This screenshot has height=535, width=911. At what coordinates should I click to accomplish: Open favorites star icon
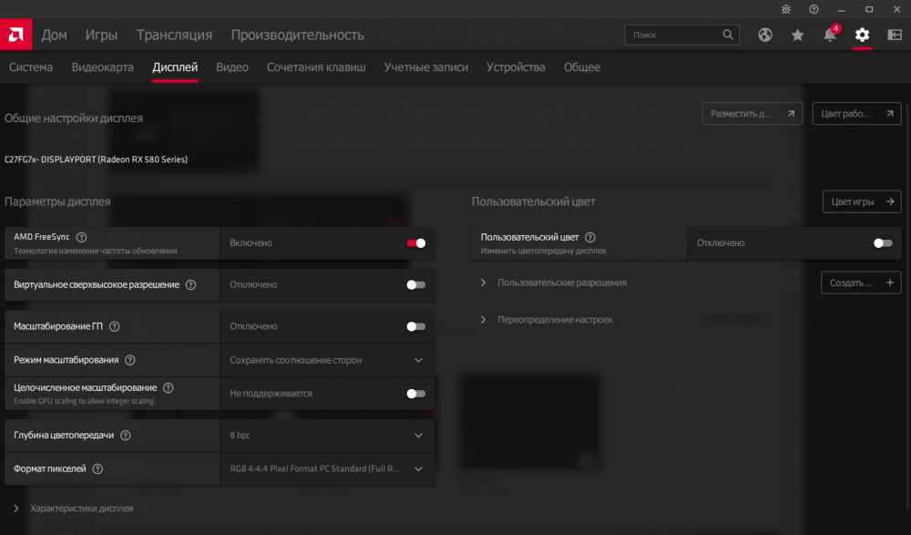point(798,35)
